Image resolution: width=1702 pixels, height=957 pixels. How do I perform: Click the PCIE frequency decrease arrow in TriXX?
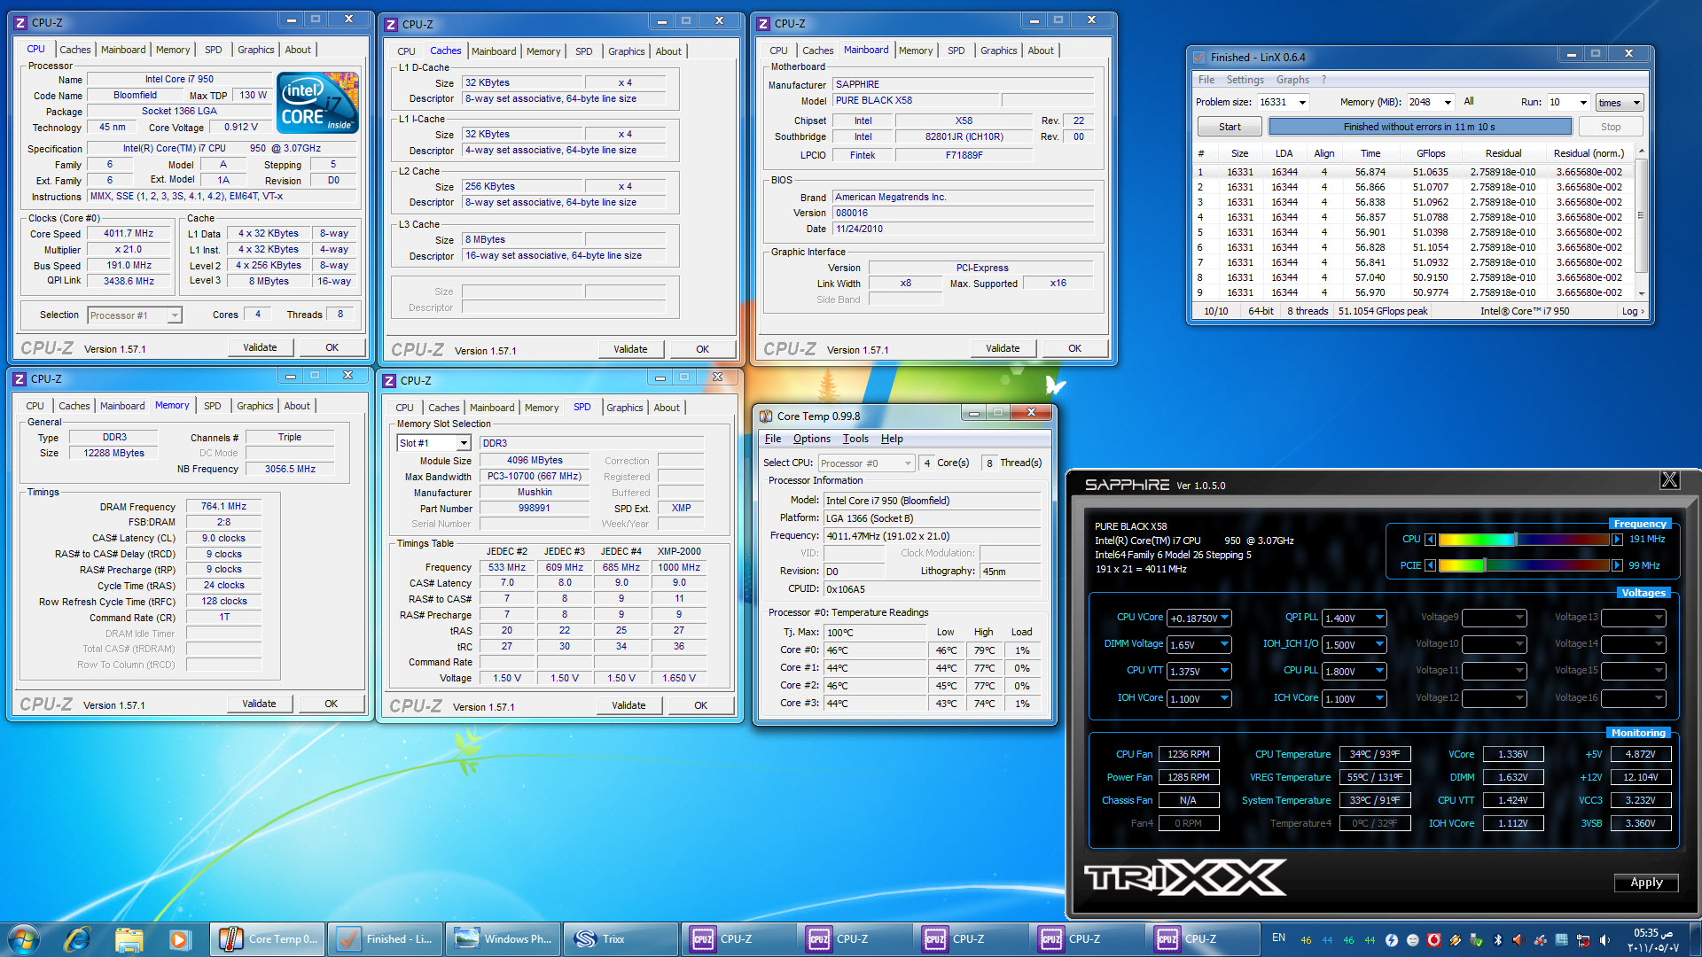click(x=1430, y=565)
